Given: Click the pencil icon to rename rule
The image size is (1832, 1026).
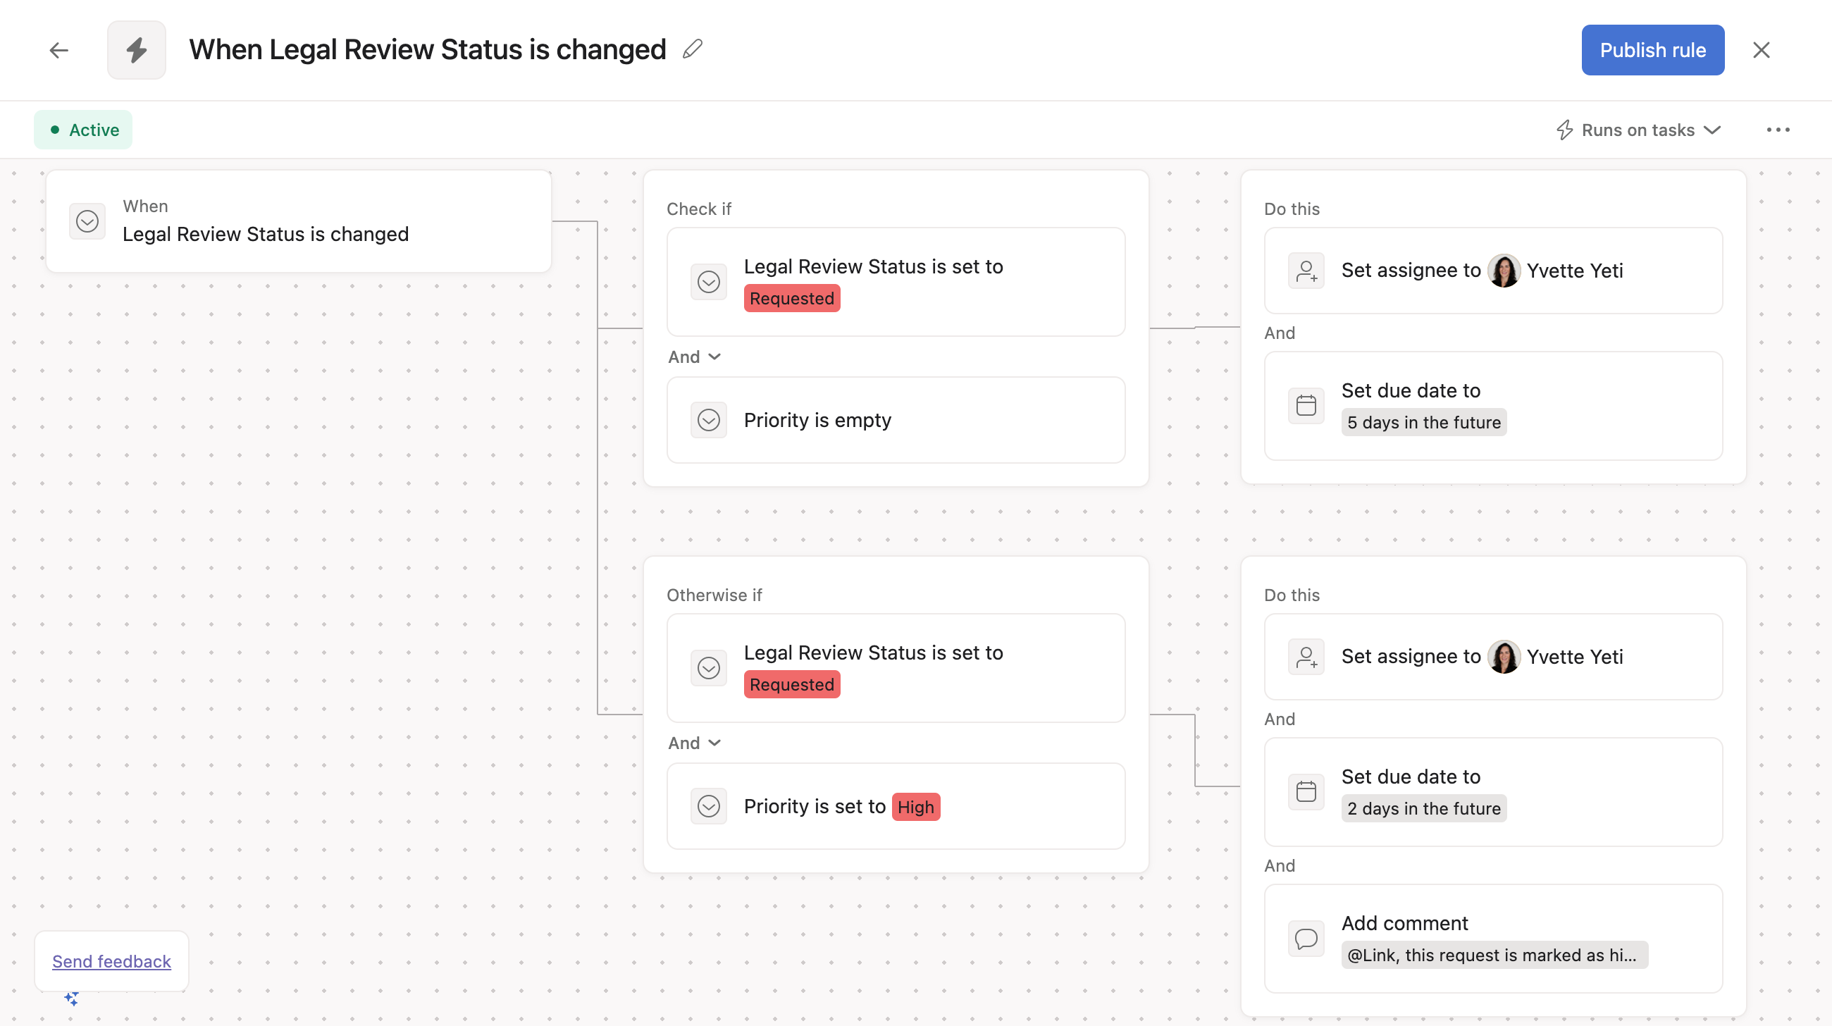Looking at the screenshot, I should pos(692,49).
